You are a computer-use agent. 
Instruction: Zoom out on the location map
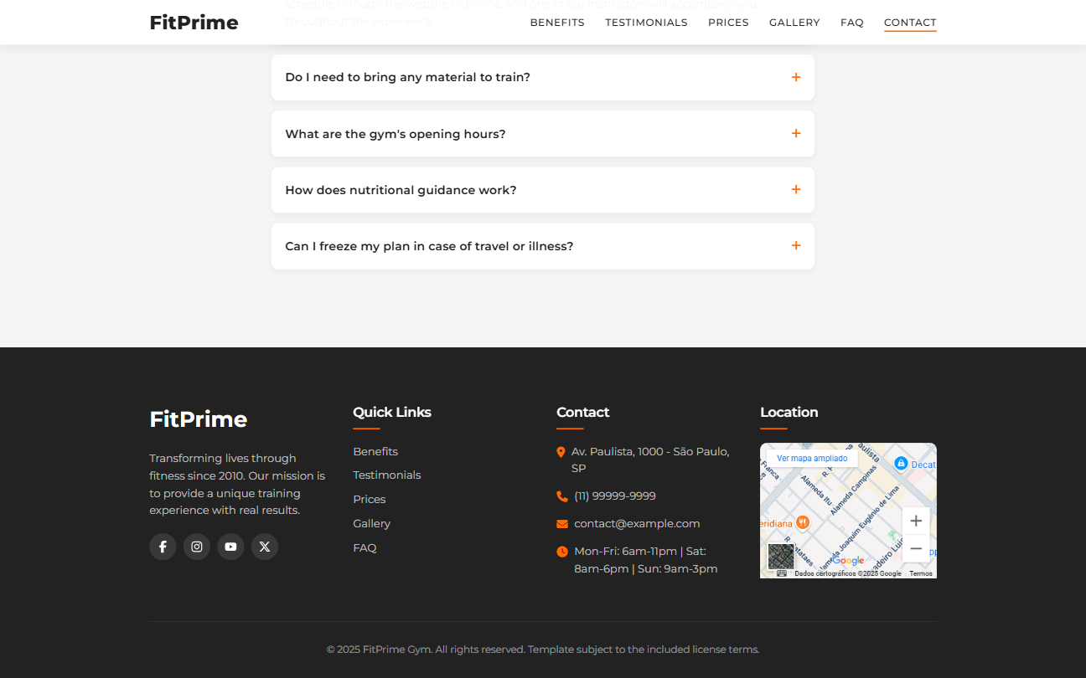[x=916, y=548]
